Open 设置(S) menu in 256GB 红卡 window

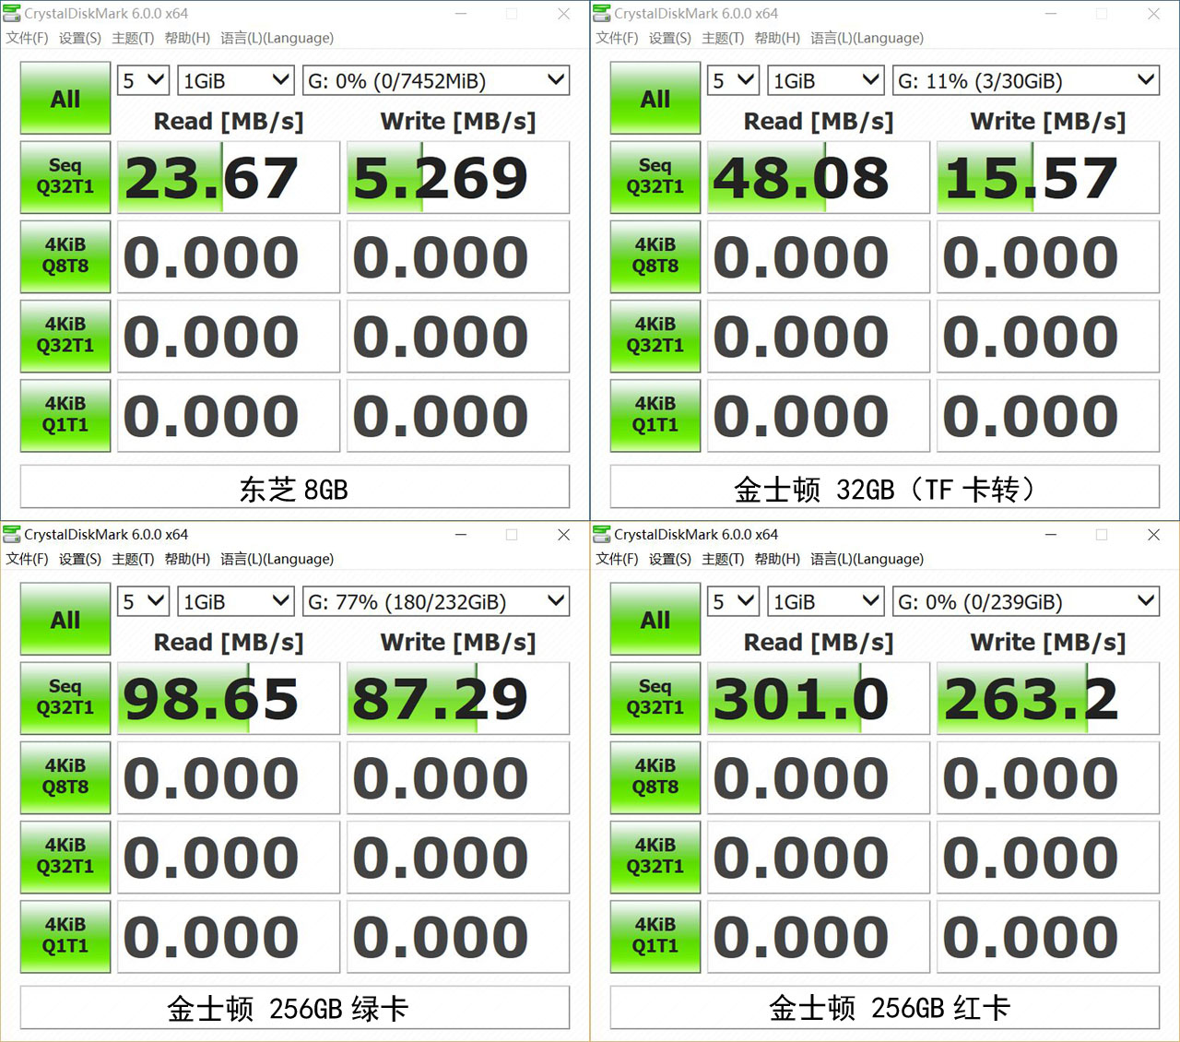(670, 559)
